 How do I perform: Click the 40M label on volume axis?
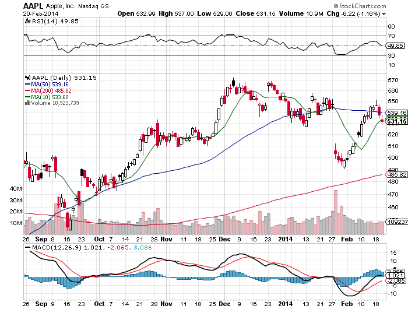16,188
